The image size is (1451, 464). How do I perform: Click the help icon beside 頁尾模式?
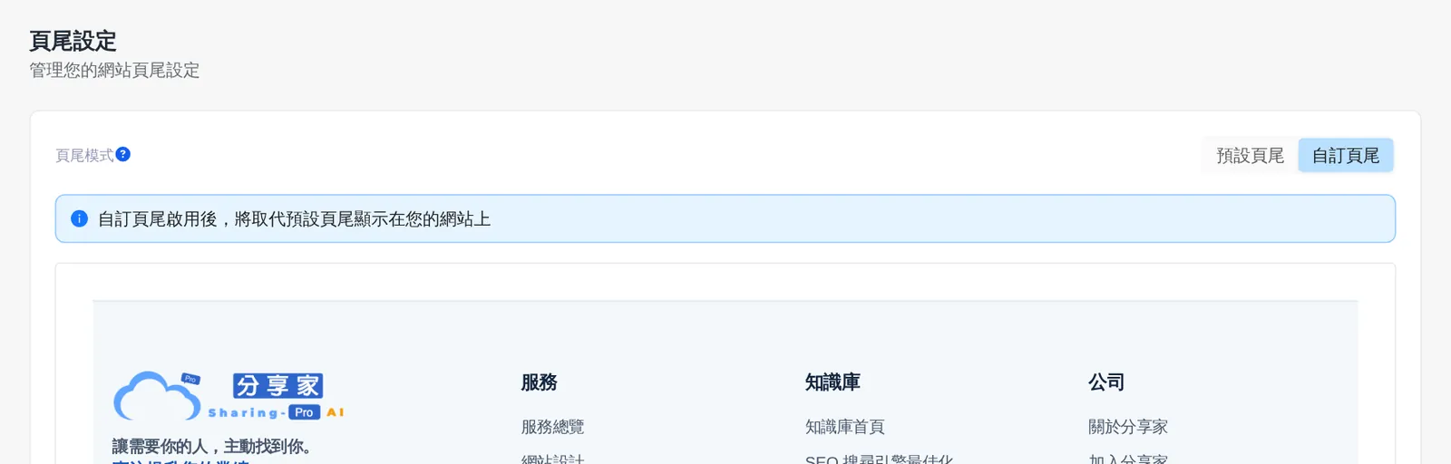tap(123, 155)
